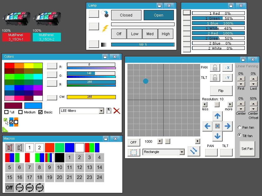Select the medium rotation macro
The width and height of the screenshot is (262, 196).
[30, 188]
